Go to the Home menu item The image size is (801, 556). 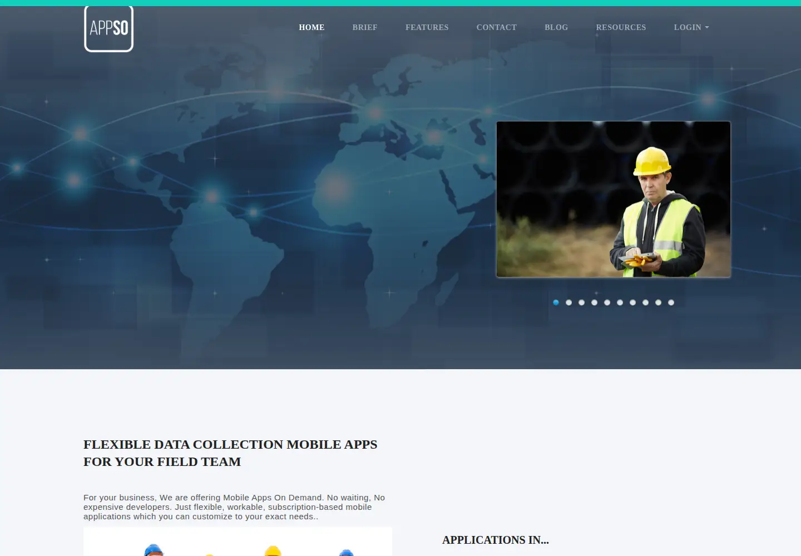pyautogui.click(x=311, y=27)
